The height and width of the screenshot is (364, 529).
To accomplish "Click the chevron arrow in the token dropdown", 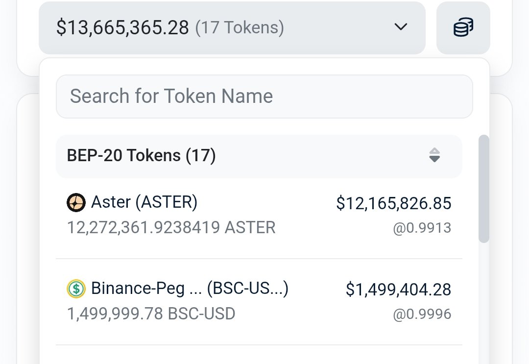I will point(401,27).
